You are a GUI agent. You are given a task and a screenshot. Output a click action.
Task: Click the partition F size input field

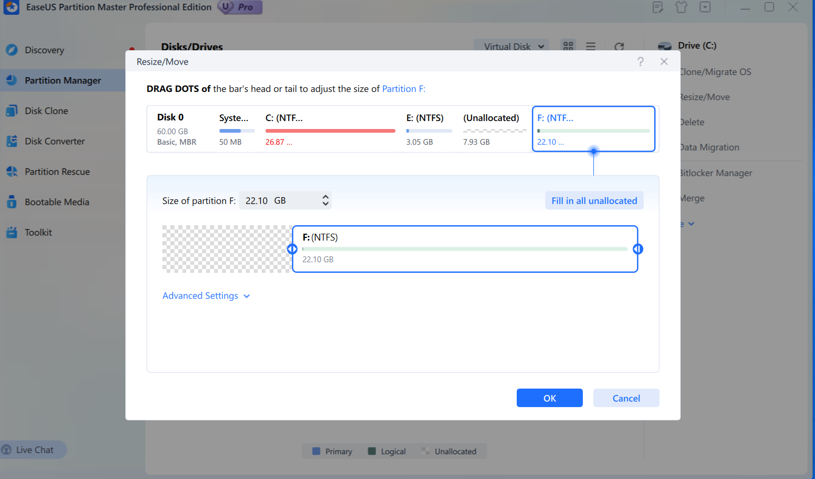[x=285, y=200]
